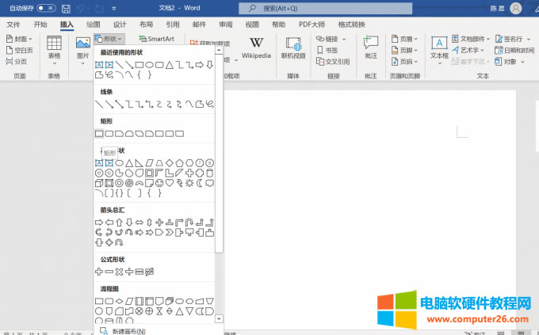This screenshot has width=539, height=335.
Task: Insert a comment with 批注 icon
Action: [370, 48]
